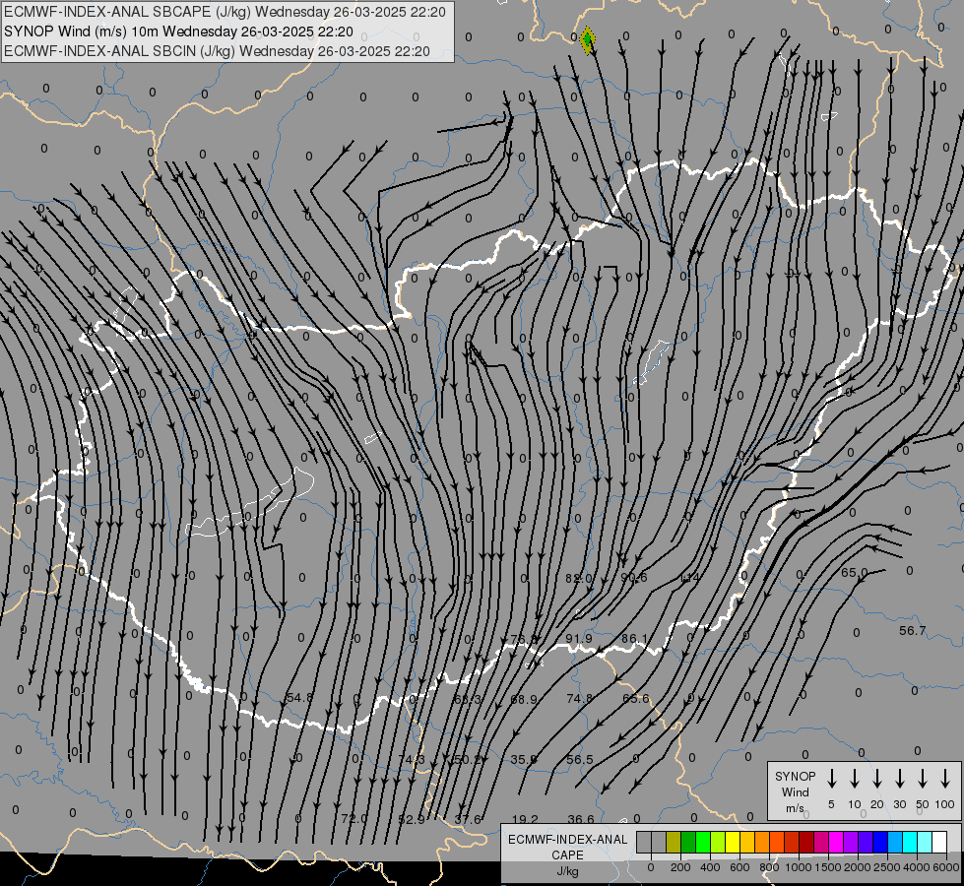Click the 86.1 value on the map
The width and height of the screenshot is (964, 886).
tap(634, 638)
